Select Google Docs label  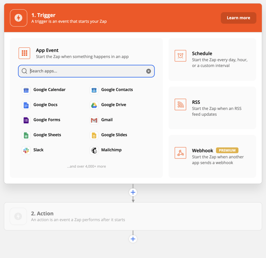pos(45,105)
